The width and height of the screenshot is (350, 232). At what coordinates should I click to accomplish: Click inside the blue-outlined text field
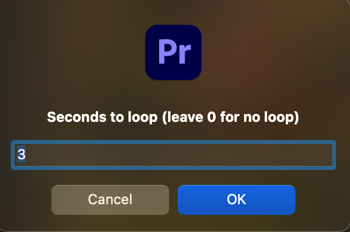pos(173,155)
